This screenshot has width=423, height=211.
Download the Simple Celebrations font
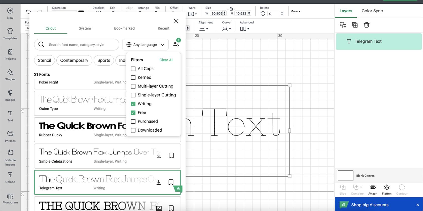coord(159,156)
